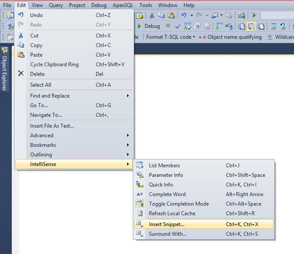Choose Copy from the Edit menu
This screenshot has height=254, width=294.
click(x=74, y=45)
